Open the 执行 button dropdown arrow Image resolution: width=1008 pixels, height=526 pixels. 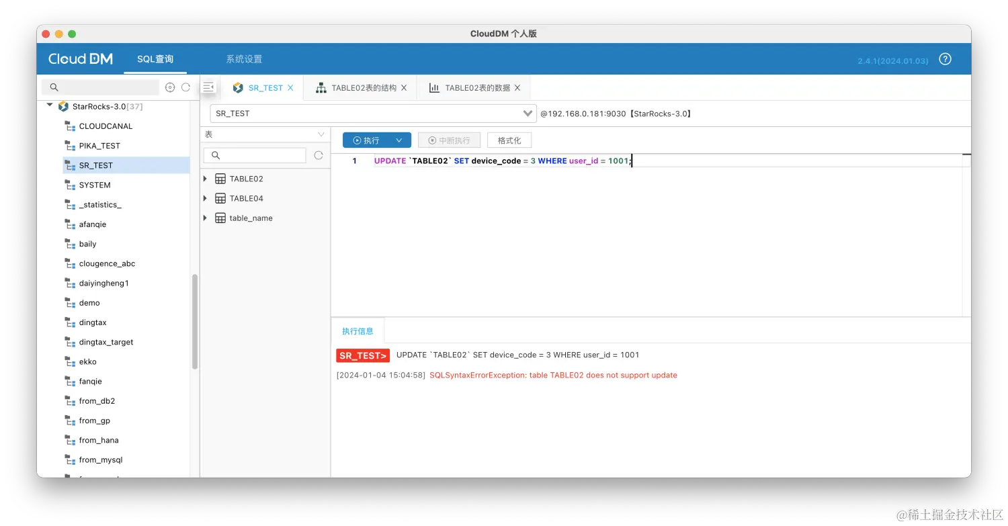click(399, 140)
